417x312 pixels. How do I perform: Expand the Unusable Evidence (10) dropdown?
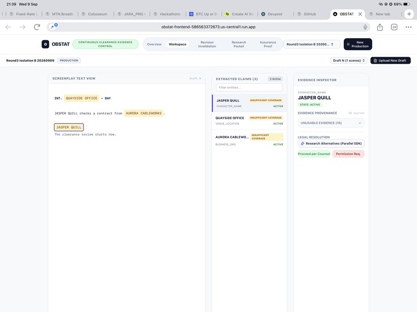(331, 123)
